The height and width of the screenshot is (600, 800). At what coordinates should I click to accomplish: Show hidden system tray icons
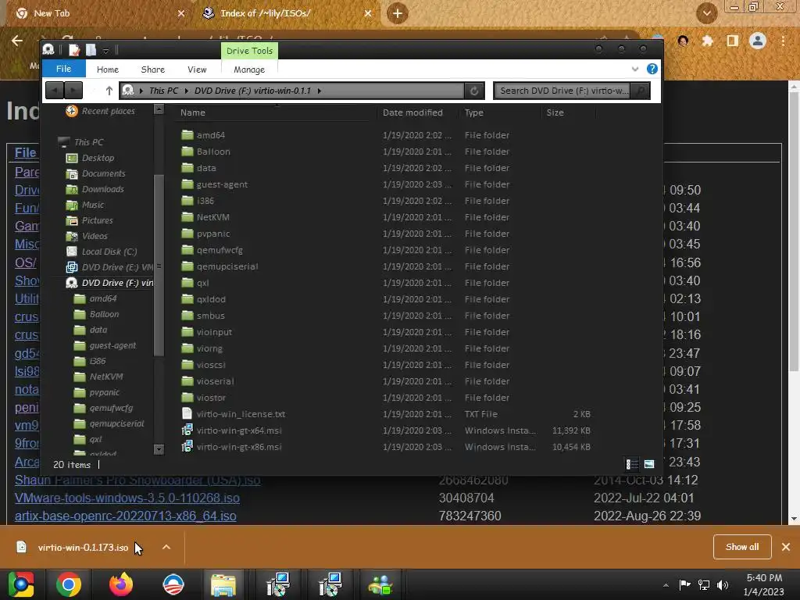coord(666,585)
